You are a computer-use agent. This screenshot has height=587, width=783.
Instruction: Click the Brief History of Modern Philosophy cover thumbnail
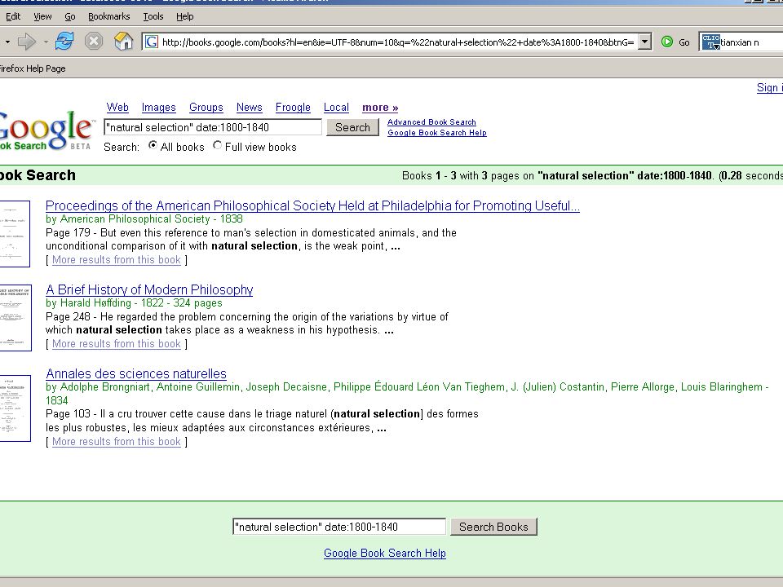tap(15, 317)
